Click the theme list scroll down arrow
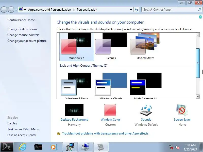The image size is (203, 152). 198,97
